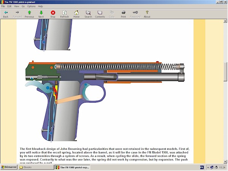Click the ebook icon in title bar

click(x=2, y=2)
